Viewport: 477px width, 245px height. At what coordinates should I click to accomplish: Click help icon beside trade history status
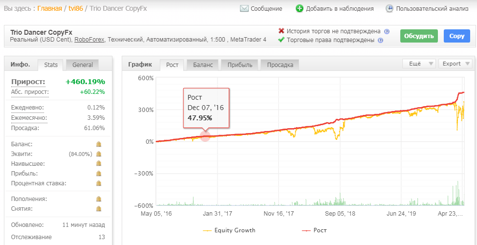point(387,31)
